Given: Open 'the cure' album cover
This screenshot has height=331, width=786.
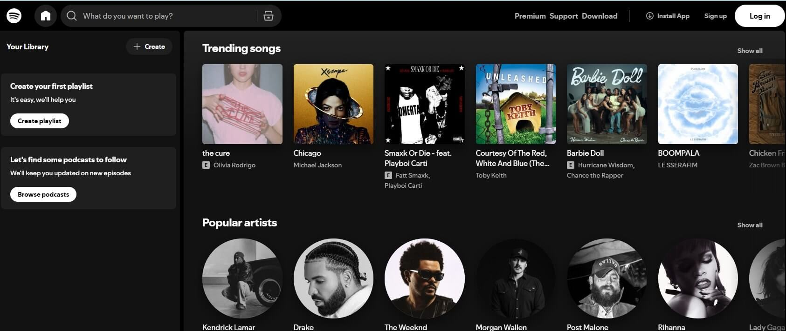Looking at the screenshot, I should (242, 104).
